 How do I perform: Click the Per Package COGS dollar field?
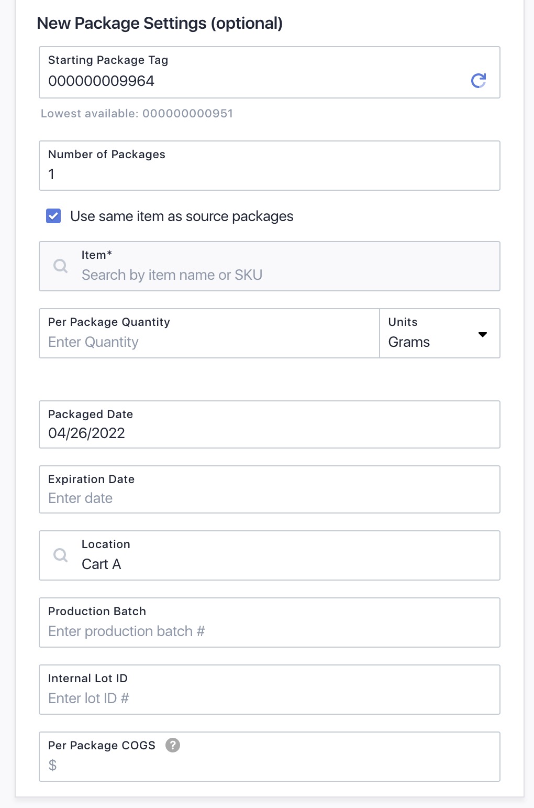coord(270,757)
